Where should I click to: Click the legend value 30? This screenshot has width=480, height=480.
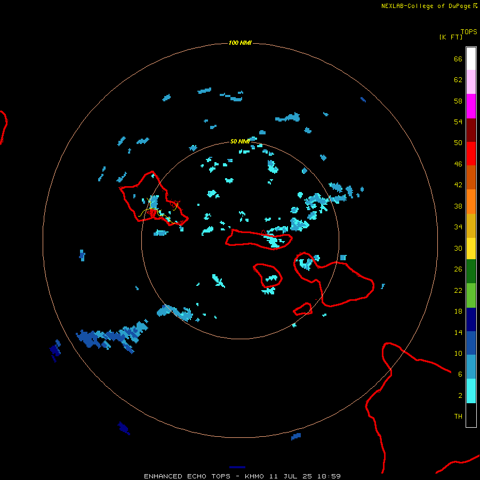click(458, 248)
